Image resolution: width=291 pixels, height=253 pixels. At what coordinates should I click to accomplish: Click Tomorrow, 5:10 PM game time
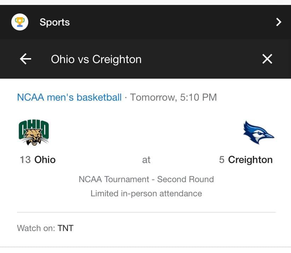(173, 97)
